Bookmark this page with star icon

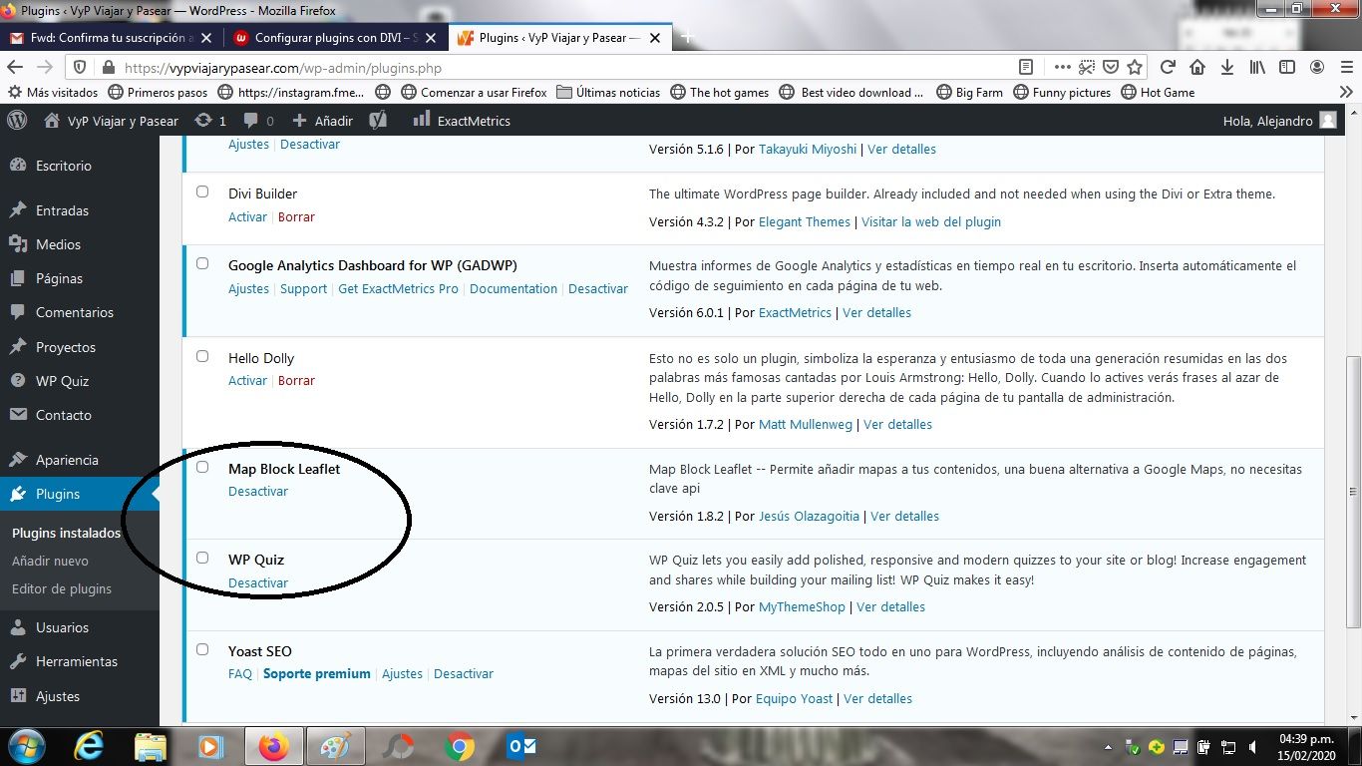pyautogui.click(x=1135, y=67)
